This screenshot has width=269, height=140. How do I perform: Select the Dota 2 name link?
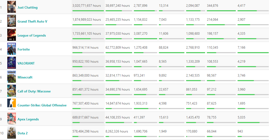pos(23,133)
